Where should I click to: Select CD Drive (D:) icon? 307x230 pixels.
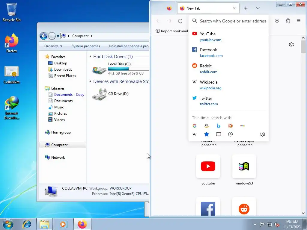[x=100, y=94]
